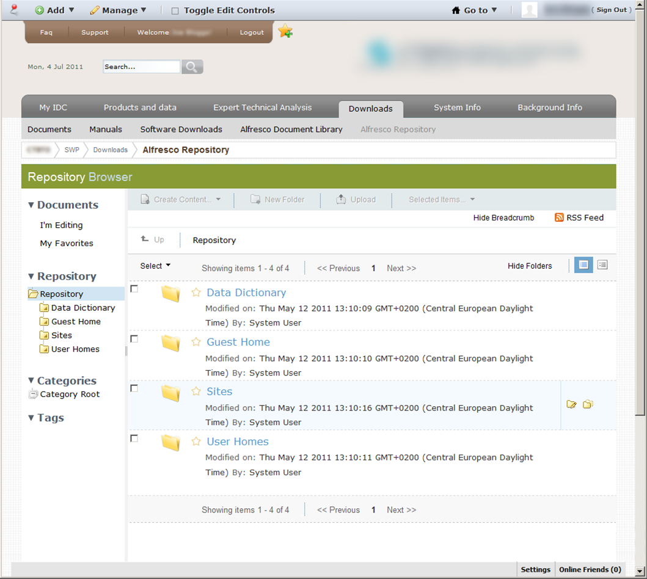The image size is (647, 579).
Task: Favorite the User Homes folder star
Action: tap(196, 441)
